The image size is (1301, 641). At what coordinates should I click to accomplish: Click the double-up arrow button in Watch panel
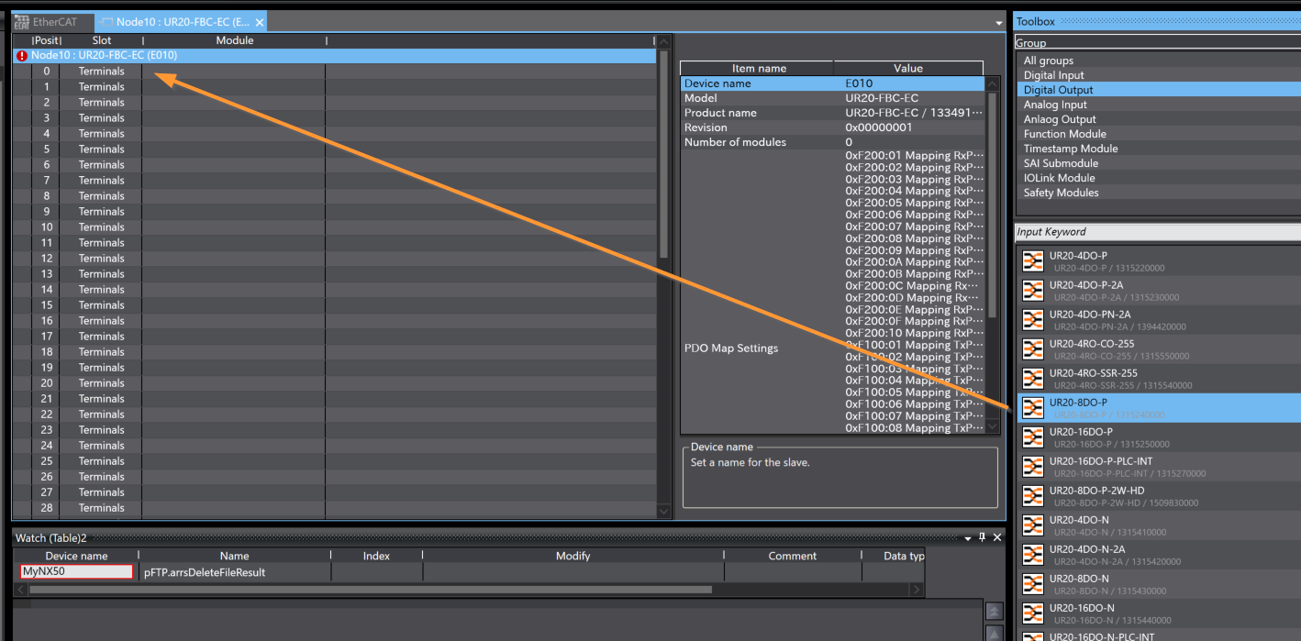[x=994, y=612]
